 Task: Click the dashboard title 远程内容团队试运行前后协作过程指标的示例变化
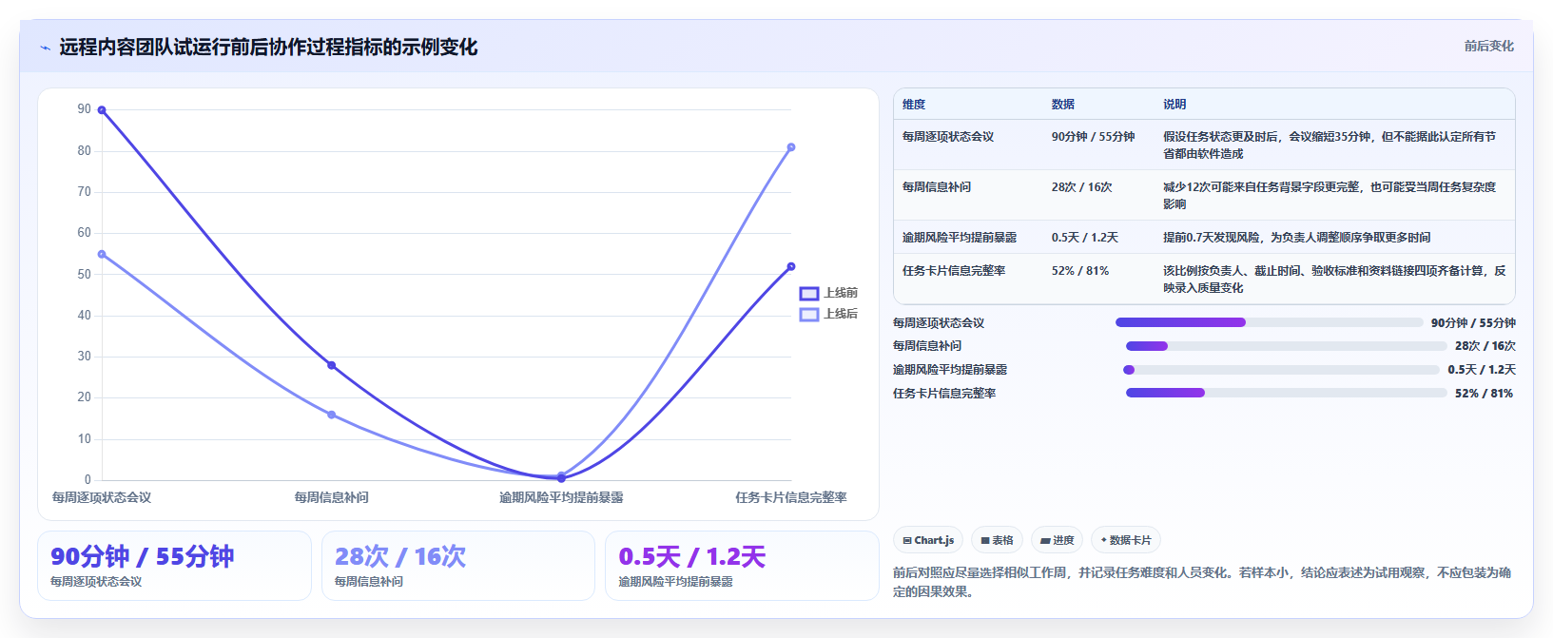click(268, 47)
